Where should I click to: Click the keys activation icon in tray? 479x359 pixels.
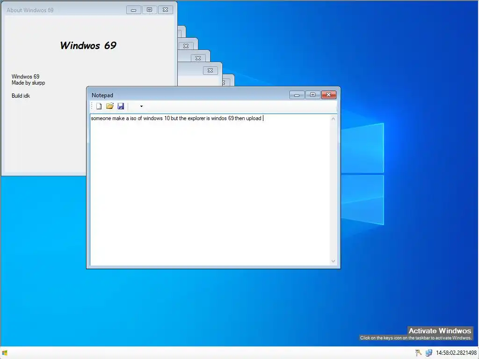[x=418, y=352]
